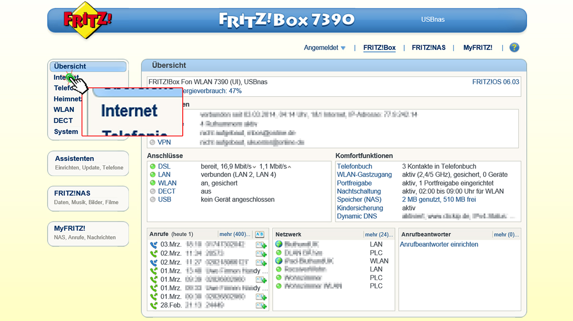Open the LAN link in Anschlüsse
The width and height of the screenshot is (573, 321).
click(x=164, y=175)
